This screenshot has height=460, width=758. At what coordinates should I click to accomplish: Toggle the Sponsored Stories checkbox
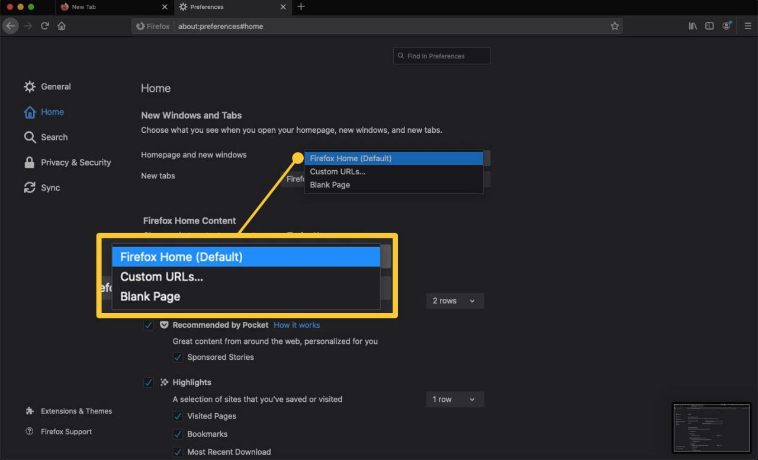[178, 357]
